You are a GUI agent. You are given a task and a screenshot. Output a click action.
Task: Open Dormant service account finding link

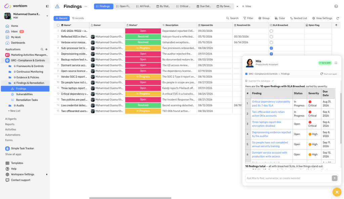(269, 154)
